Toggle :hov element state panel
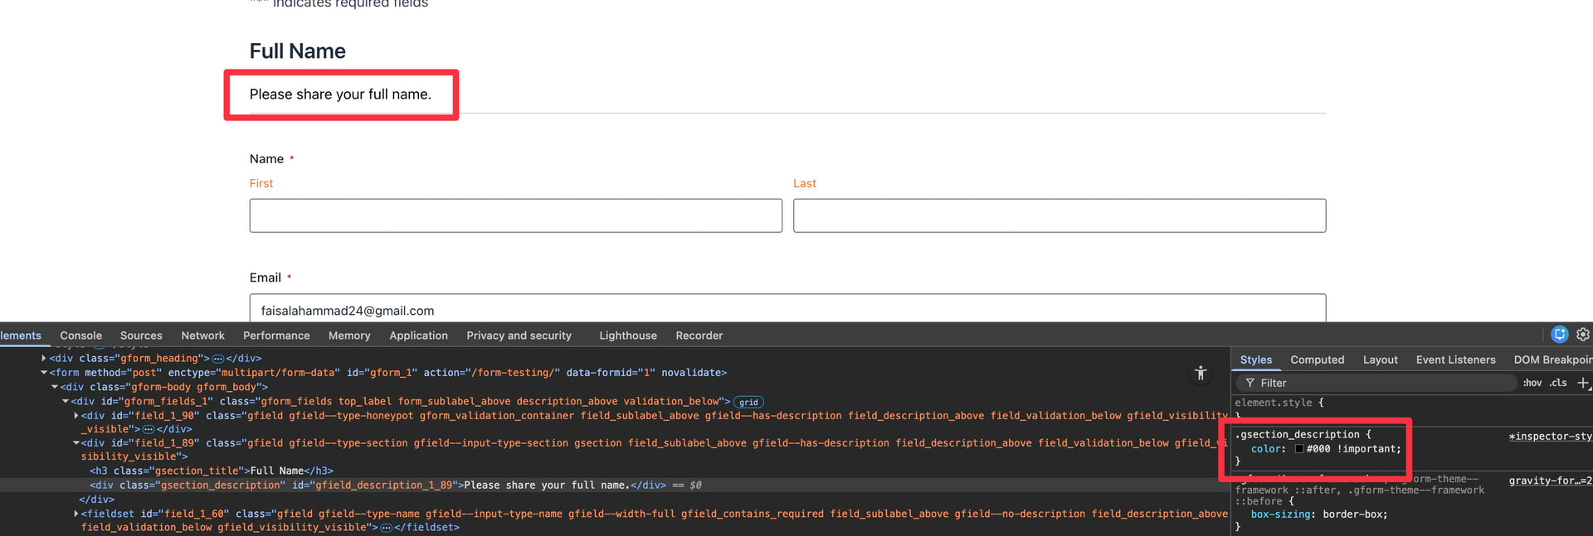The image size is (1593, 536). [1532, 383]
